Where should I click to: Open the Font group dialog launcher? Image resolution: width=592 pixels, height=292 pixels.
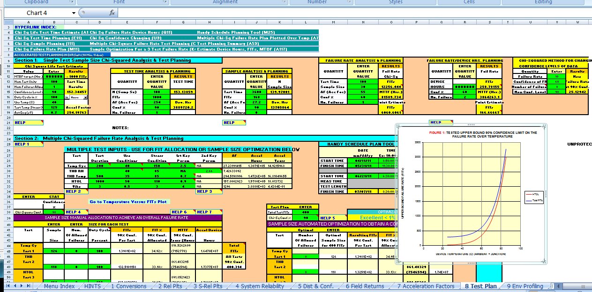[164, 2]
